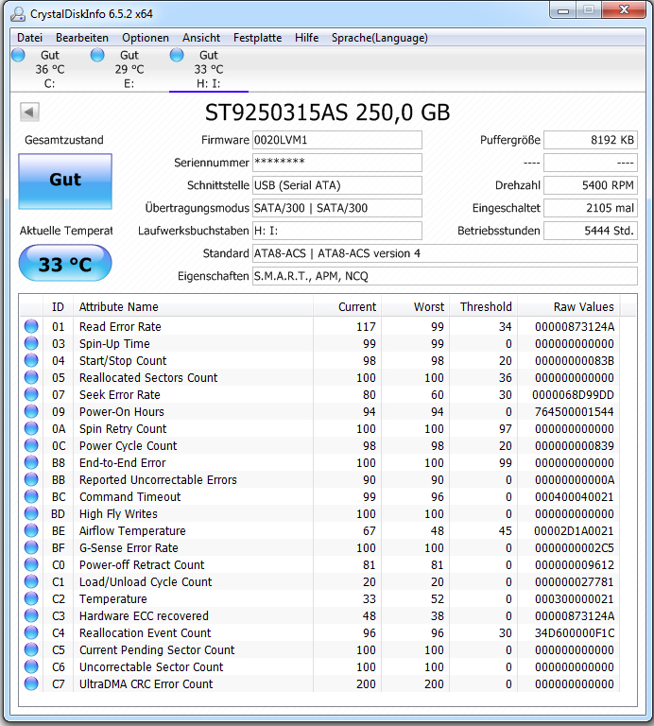Click the Eingeschaltet value 2105 mal

[590, 208]
